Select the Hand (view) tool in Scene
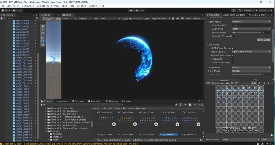275x145 pixels. click(x=43, y=26)
